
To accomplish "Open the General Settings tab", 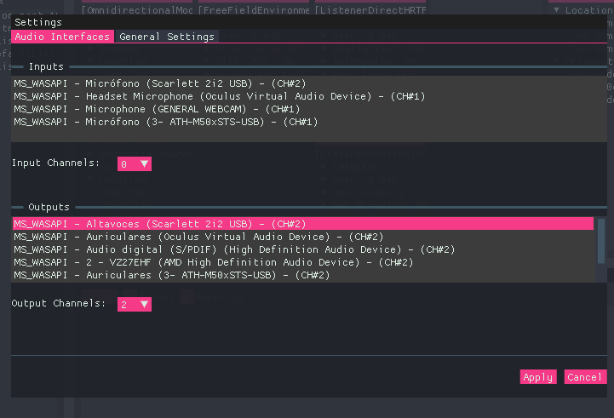I will pyautogui.click(x=167, y=37).
